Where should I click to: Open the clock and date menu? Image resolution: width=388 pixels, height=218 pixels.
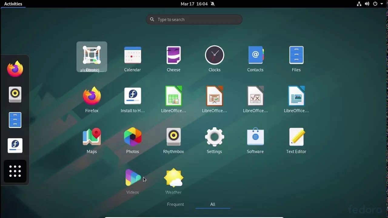pos(194,4)
